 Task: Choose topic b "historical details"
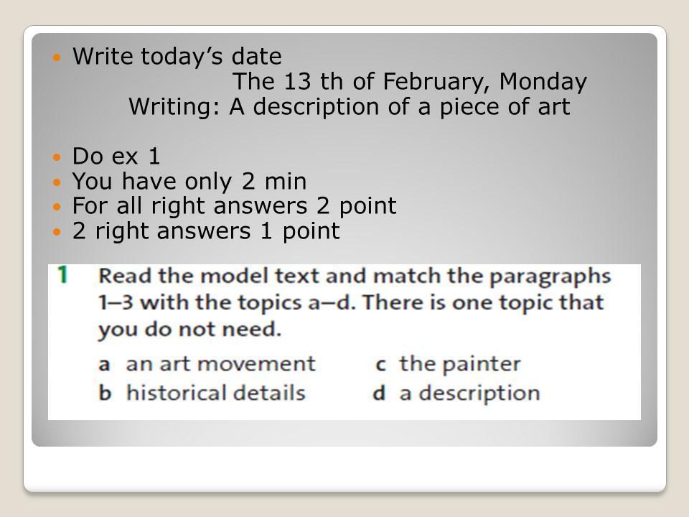tap(202, 393)
